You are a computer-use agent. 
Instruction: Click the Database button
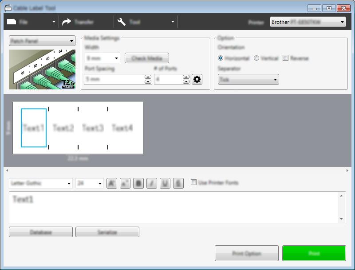[41, 232]
